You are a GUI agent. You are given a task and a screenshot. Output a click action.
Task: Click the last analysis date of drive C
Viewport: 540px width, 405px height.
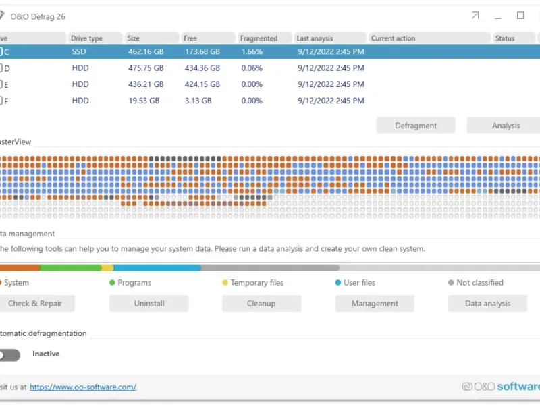[331, 52]
